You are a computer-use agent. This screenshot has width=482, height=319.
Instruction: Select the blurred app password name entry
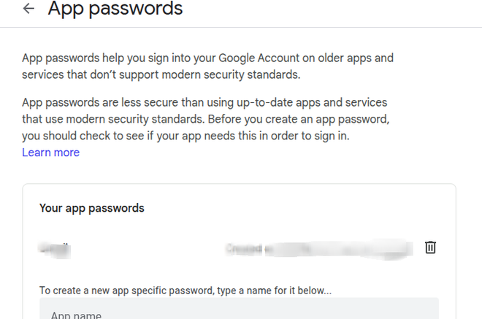tap(55, 248)
